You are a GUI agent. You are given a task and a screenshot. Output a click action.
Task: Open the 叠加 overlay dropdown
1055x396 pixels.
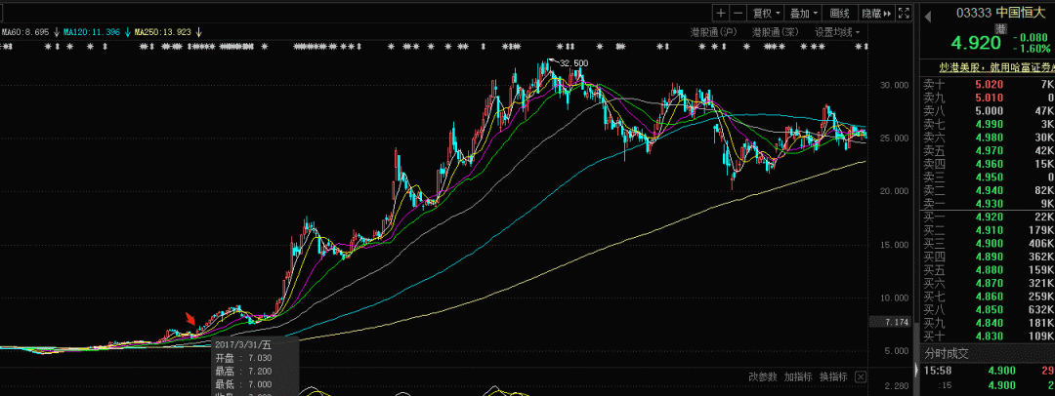click(x=803, y=13)
